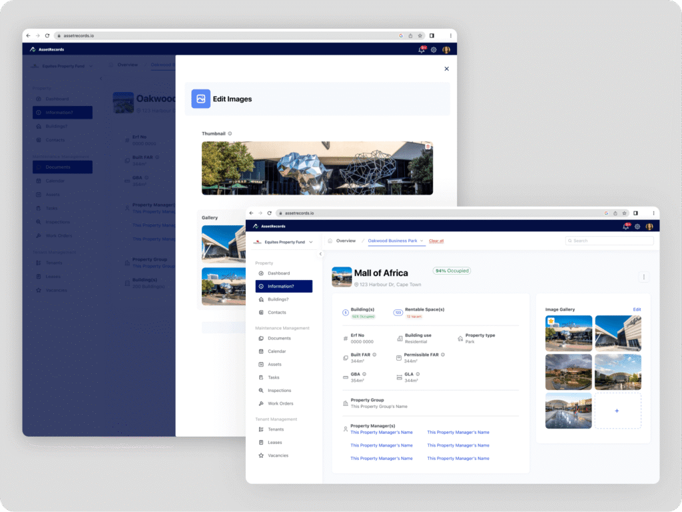
Task: Expand the Oakwood Business Park tab dropdown
Action: 421,241
